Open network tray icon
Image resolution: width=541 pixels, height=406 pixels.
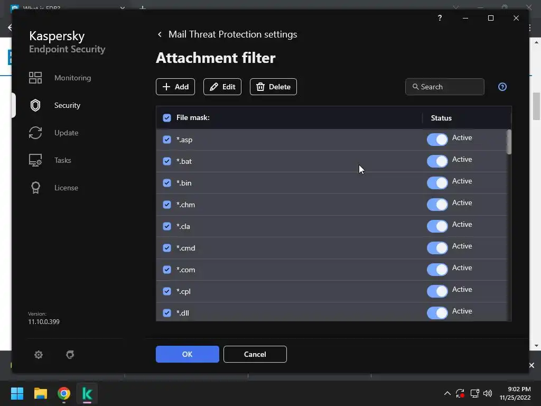click(x=474, y=393)
